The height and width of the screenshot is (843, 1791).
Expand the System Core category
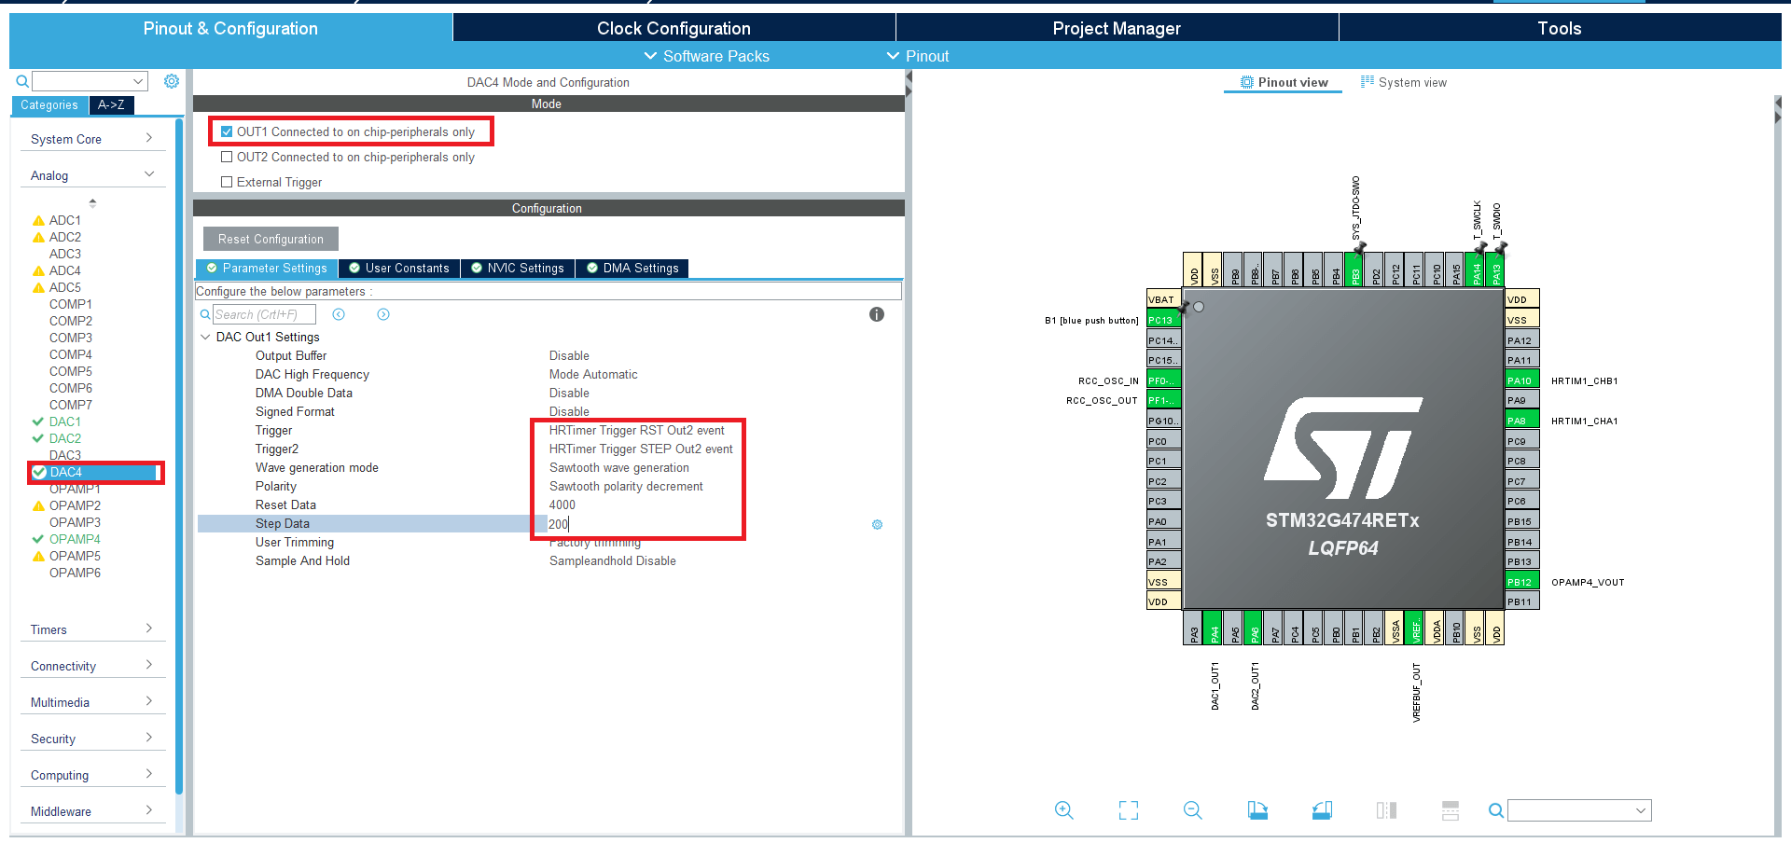(x=91, y=139)
